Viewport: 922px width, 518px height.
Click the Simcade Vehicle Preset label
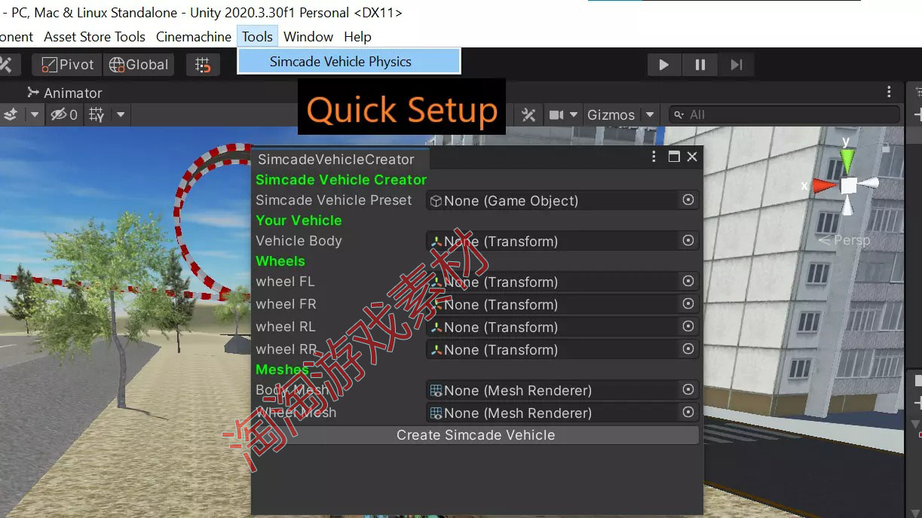click(x=333, y=200)
